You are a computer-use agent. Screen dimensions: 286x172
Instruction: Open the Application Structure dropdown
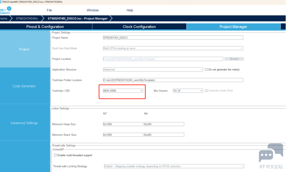pyautogui.click(x=153, y=69)
